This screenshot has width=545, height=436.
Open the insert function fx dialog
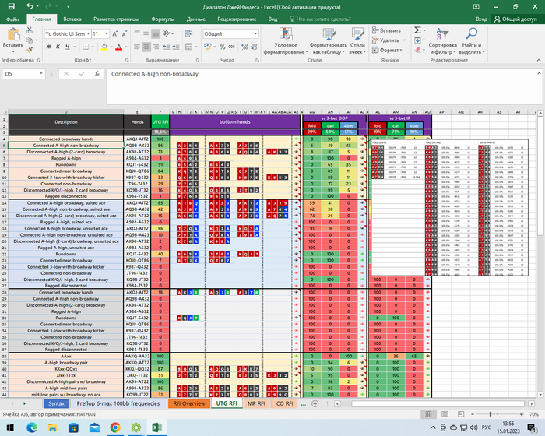point(97,74)
